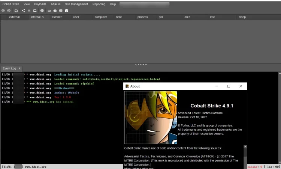
Task: Switch to session table view icon
Action: click(x=29, y=11)
